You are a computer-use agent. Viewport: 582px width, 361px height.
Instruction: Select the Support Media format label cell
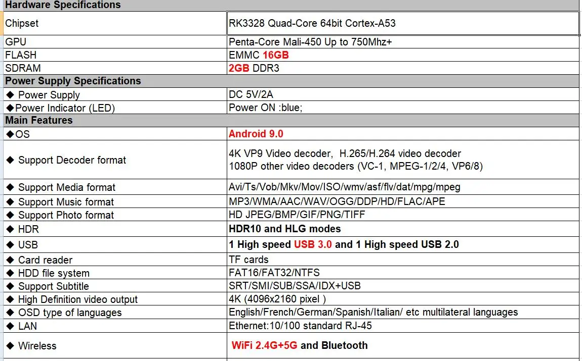click(x=115, y=187)
